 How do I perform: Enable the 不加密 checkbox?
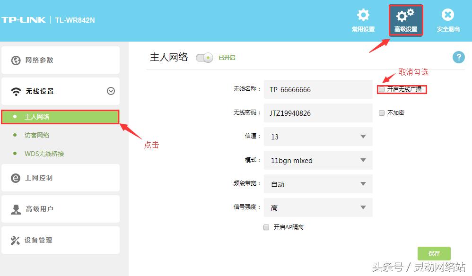pyautogui.click(x=382, y=112)
